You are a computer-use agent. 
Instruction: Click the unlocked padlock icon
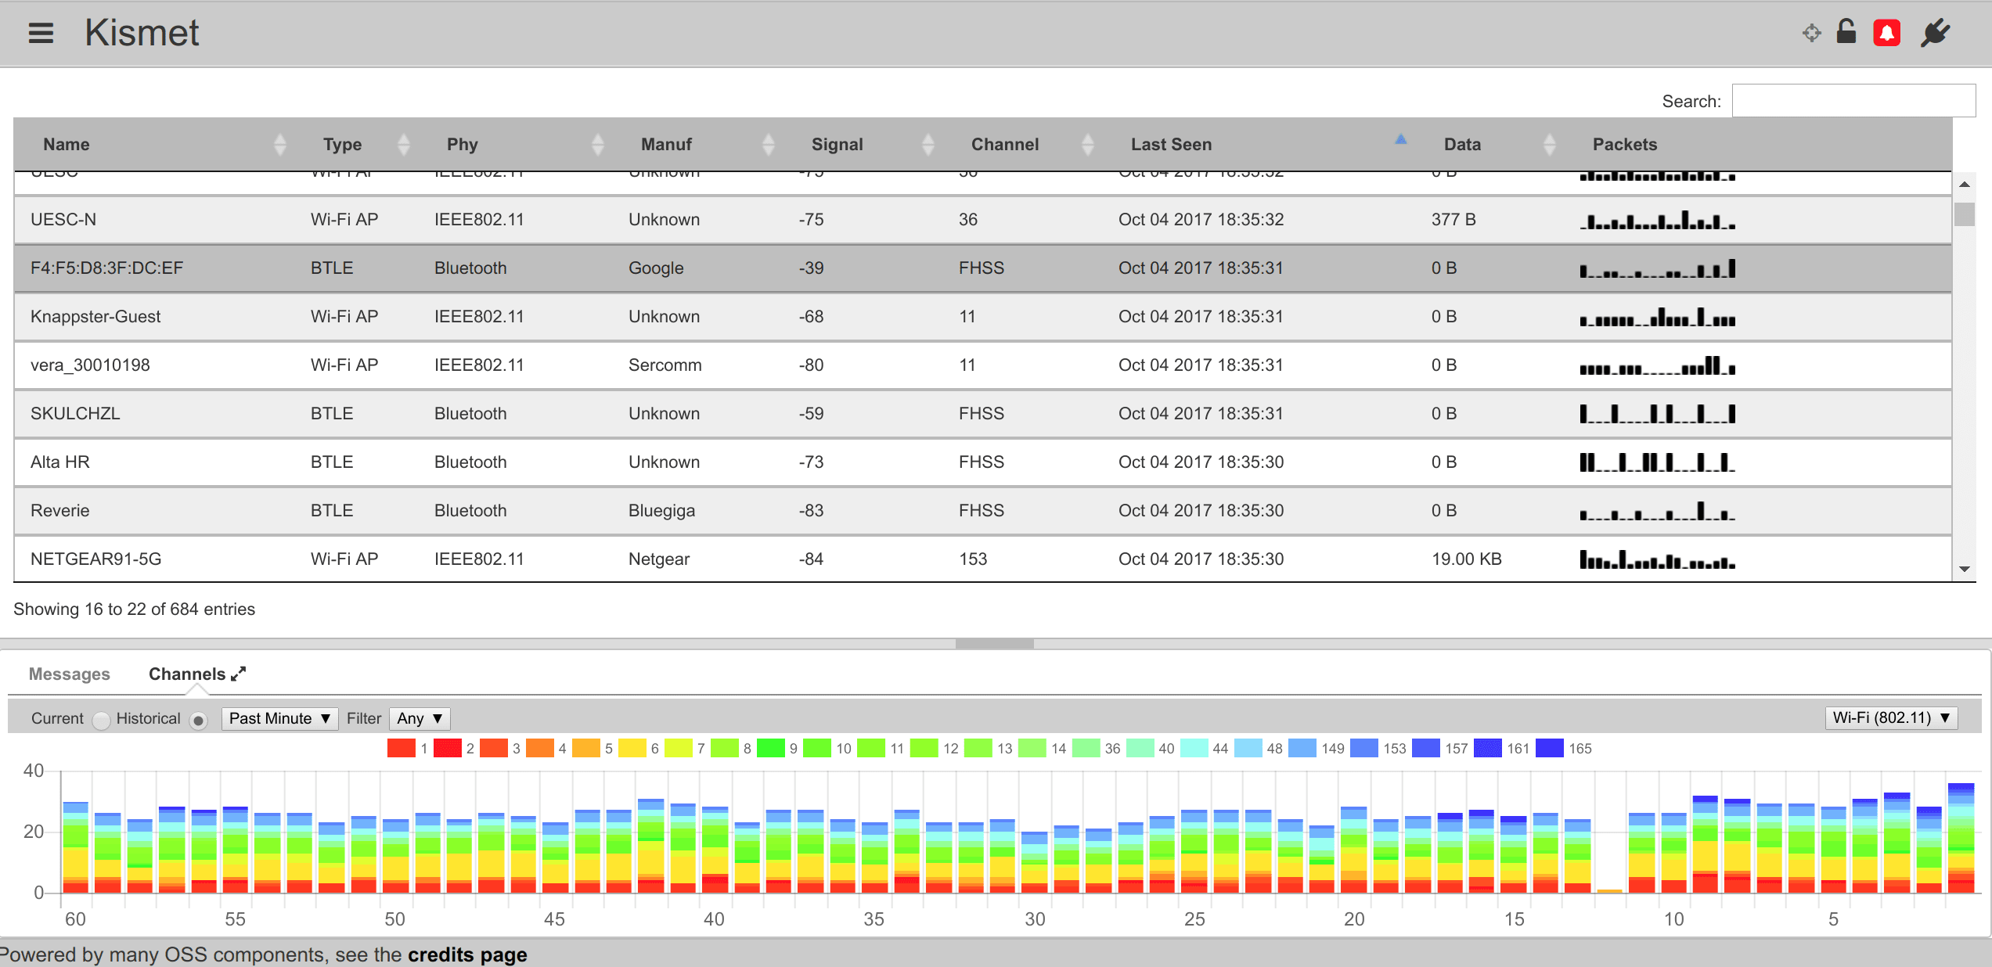coord(1846,31)
